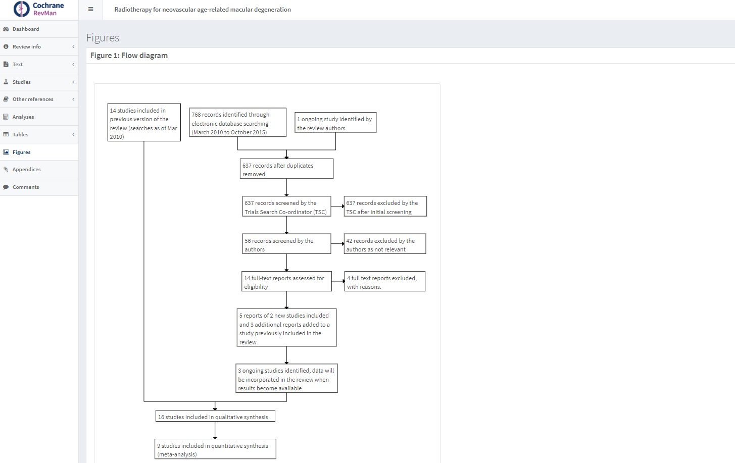Open the Analyses sidebar item
This screenshot has width=735, height=463.
click(23, 117)
